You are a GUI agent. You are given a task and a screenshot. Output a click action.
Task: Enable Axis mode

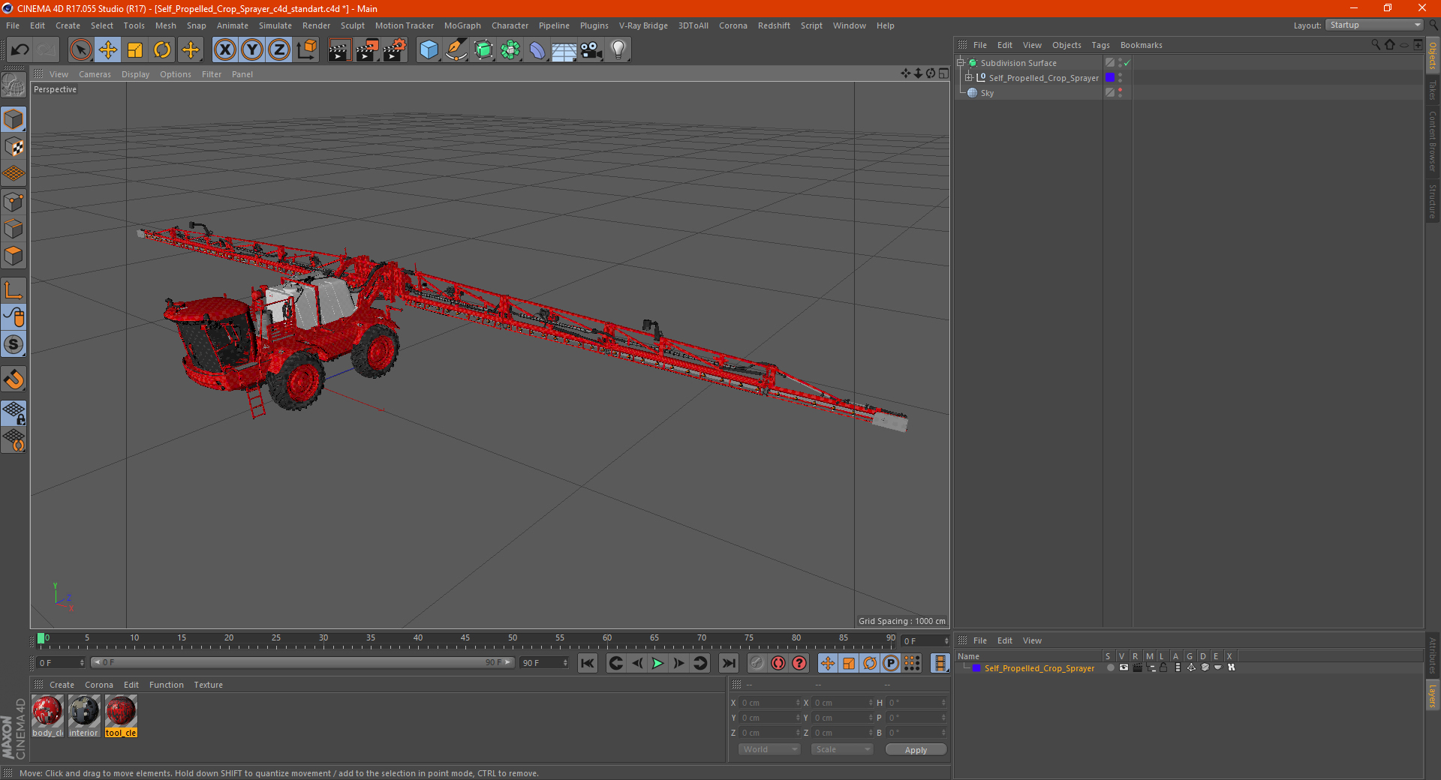click(14, 290)
